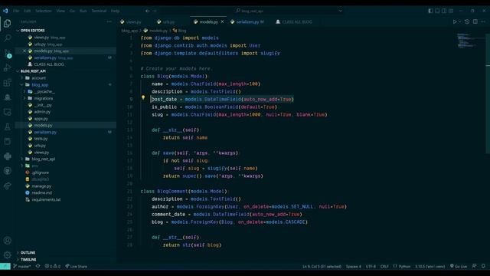
Task: Close the models.py editor tab
Action: tap(222, 22)
